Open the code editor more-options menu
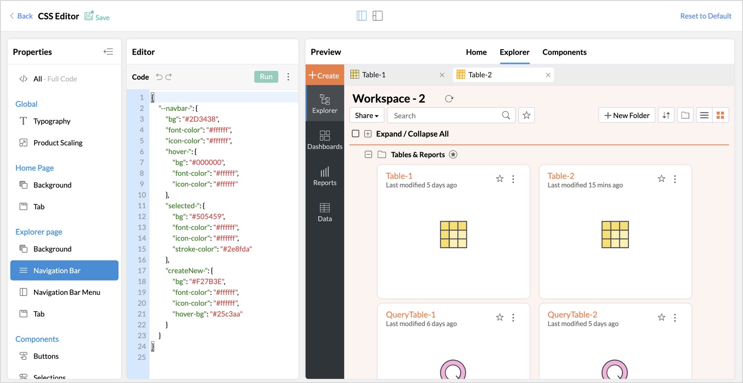The image size is (743, 383). [288, 77]
